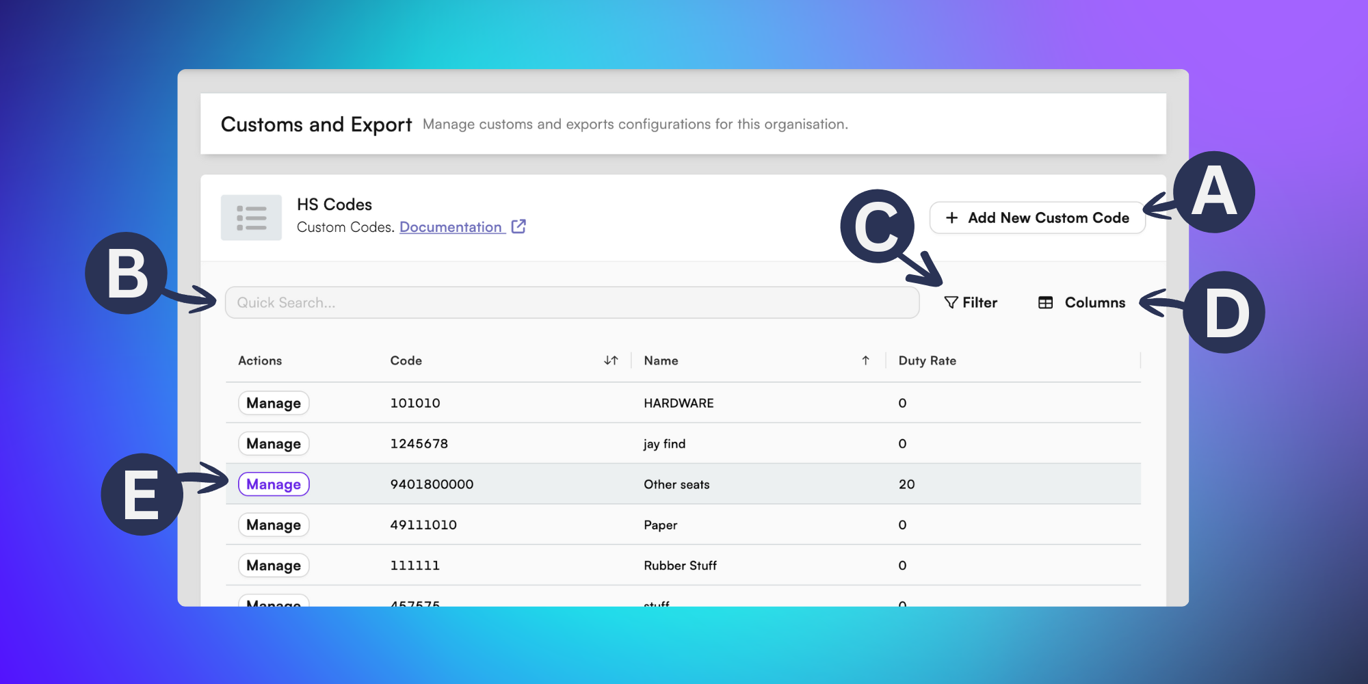This screenshot has width=1368, height=684.
Task: Select code cell 1245678
Action: 419,443
